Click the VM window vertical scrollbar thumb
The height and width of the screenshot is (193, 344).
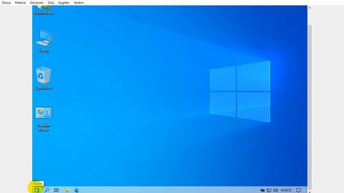(x=310, y=107)
